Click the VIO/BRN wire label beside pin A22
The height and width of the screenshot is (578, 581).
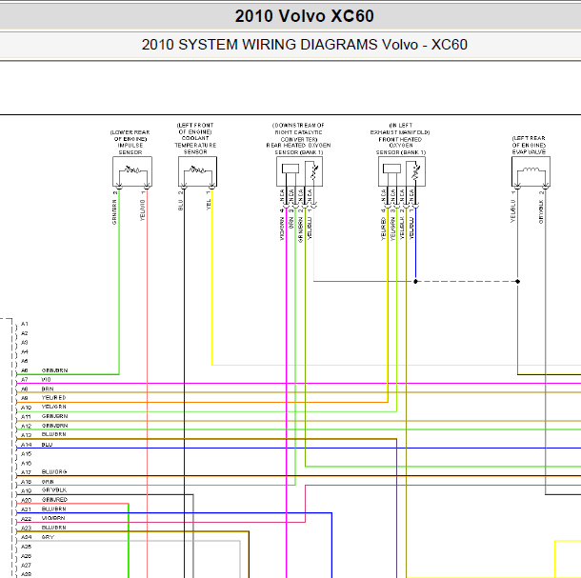(53, 518)
